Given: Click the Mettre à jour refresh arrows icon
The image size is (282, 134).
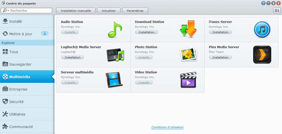Looking at the screenshot, I should 5,34.
